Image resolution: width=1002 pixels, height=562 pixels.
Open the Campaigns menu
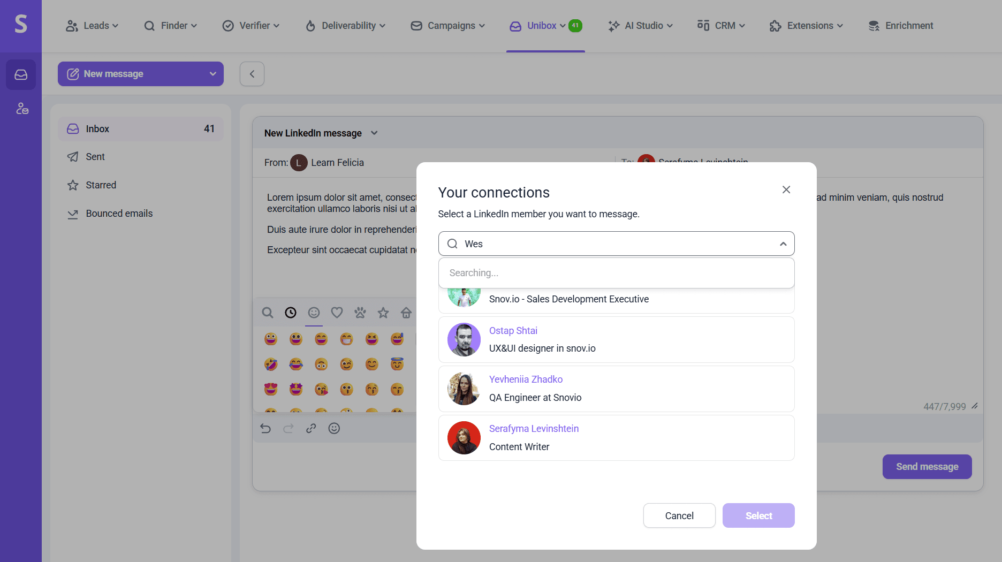tap(447, 26)
